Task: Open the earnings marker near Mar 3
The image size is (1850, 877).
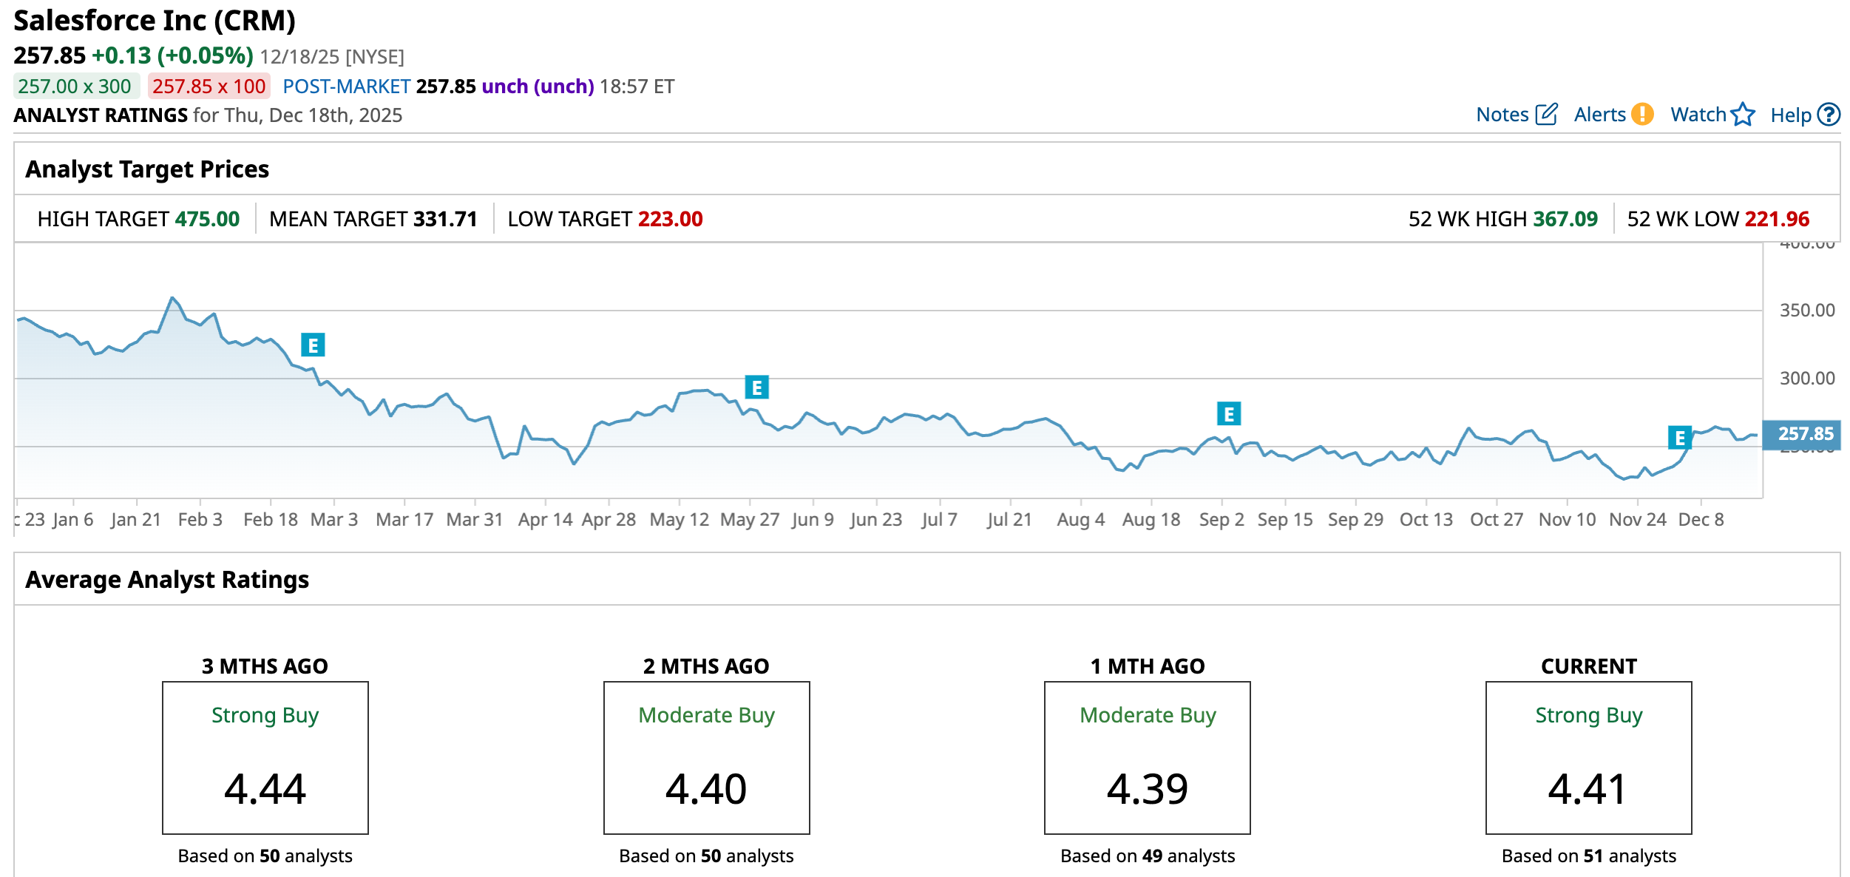Action: (313, 345)
